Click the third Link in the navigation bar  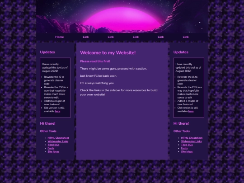pyautogui.click(x=136, y=37)
